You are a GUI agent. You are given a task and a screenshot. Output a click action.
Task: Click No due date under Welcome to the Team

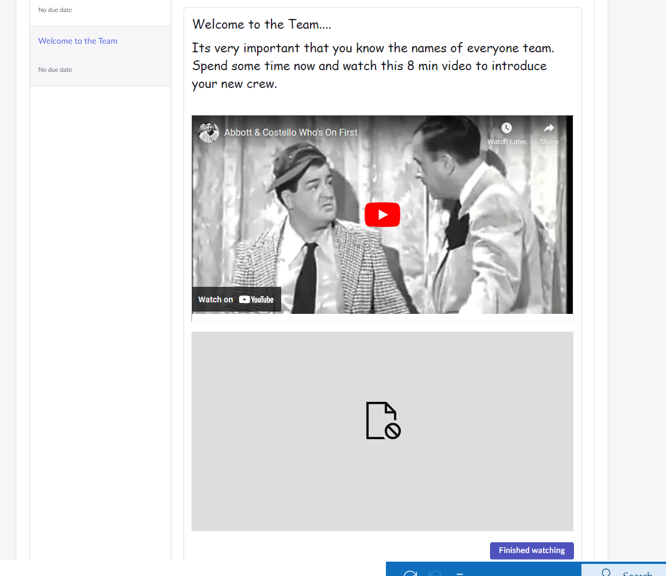55,70
